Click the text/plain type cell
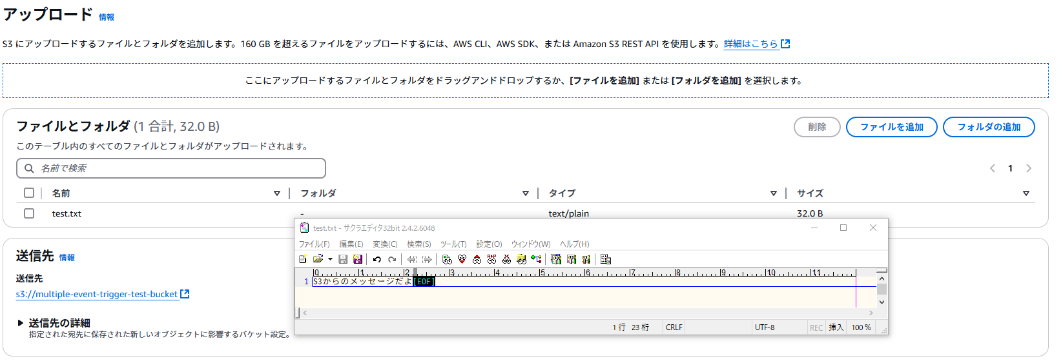Image resolution: width=1063 pixels, height=361 pixels. pyautogui.click(x=569, y=213)
